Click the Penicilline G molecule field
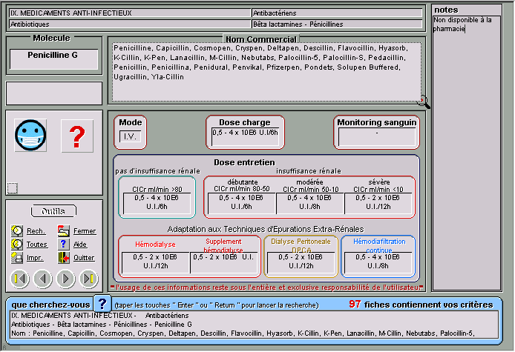This screenshot has width=515, height=352. click(54, 59)
